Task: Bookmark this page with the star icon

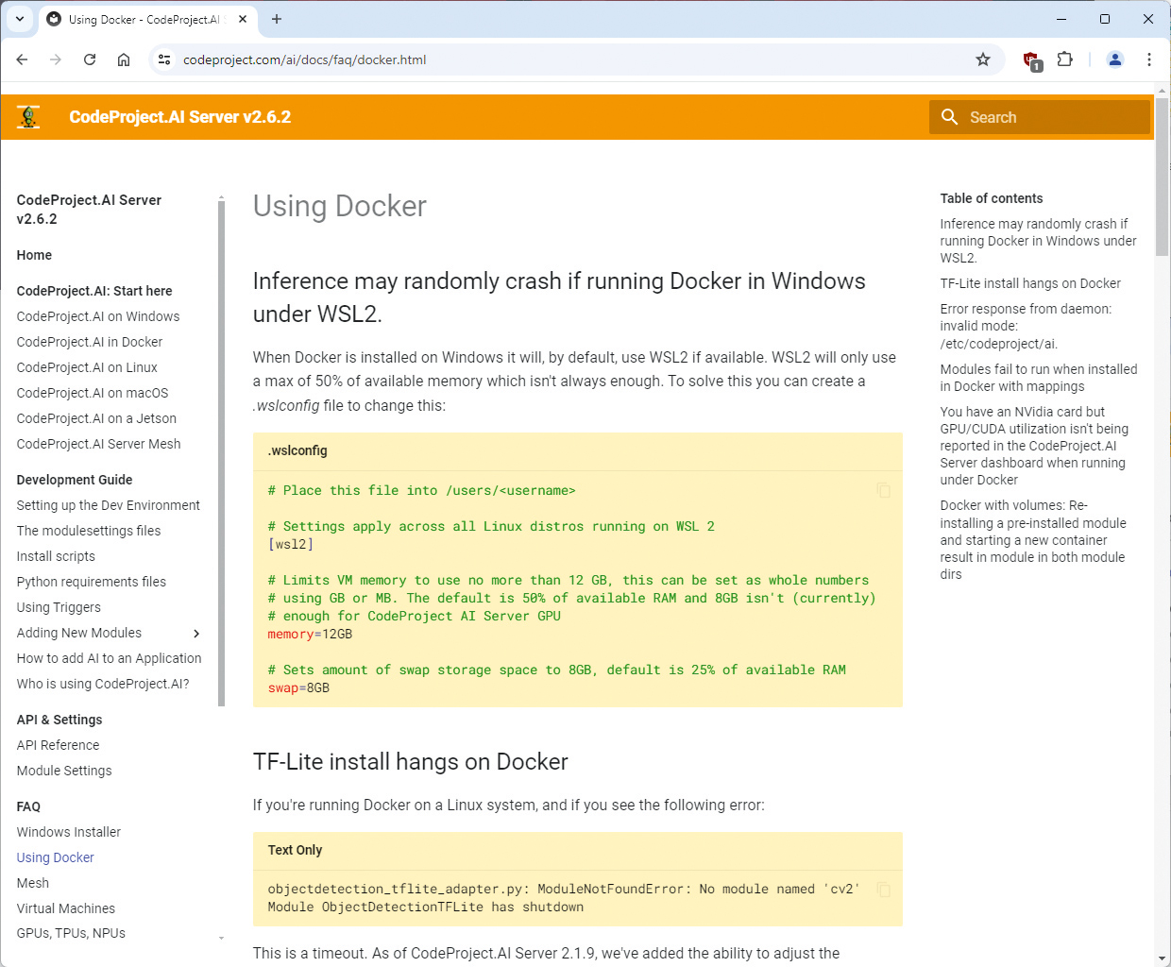Action: [983, 59]
